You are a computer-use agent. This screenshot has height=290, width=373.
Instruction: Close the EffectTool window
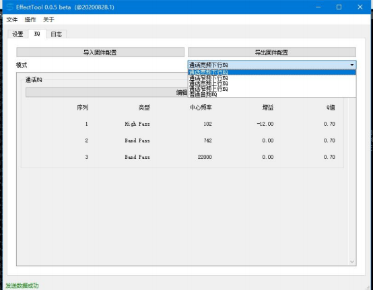tap(360, 7)
